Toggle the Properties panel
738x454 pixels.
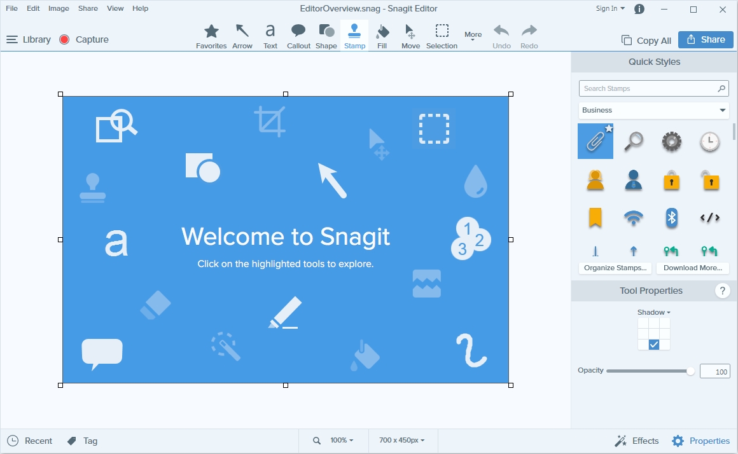point(701,441)
